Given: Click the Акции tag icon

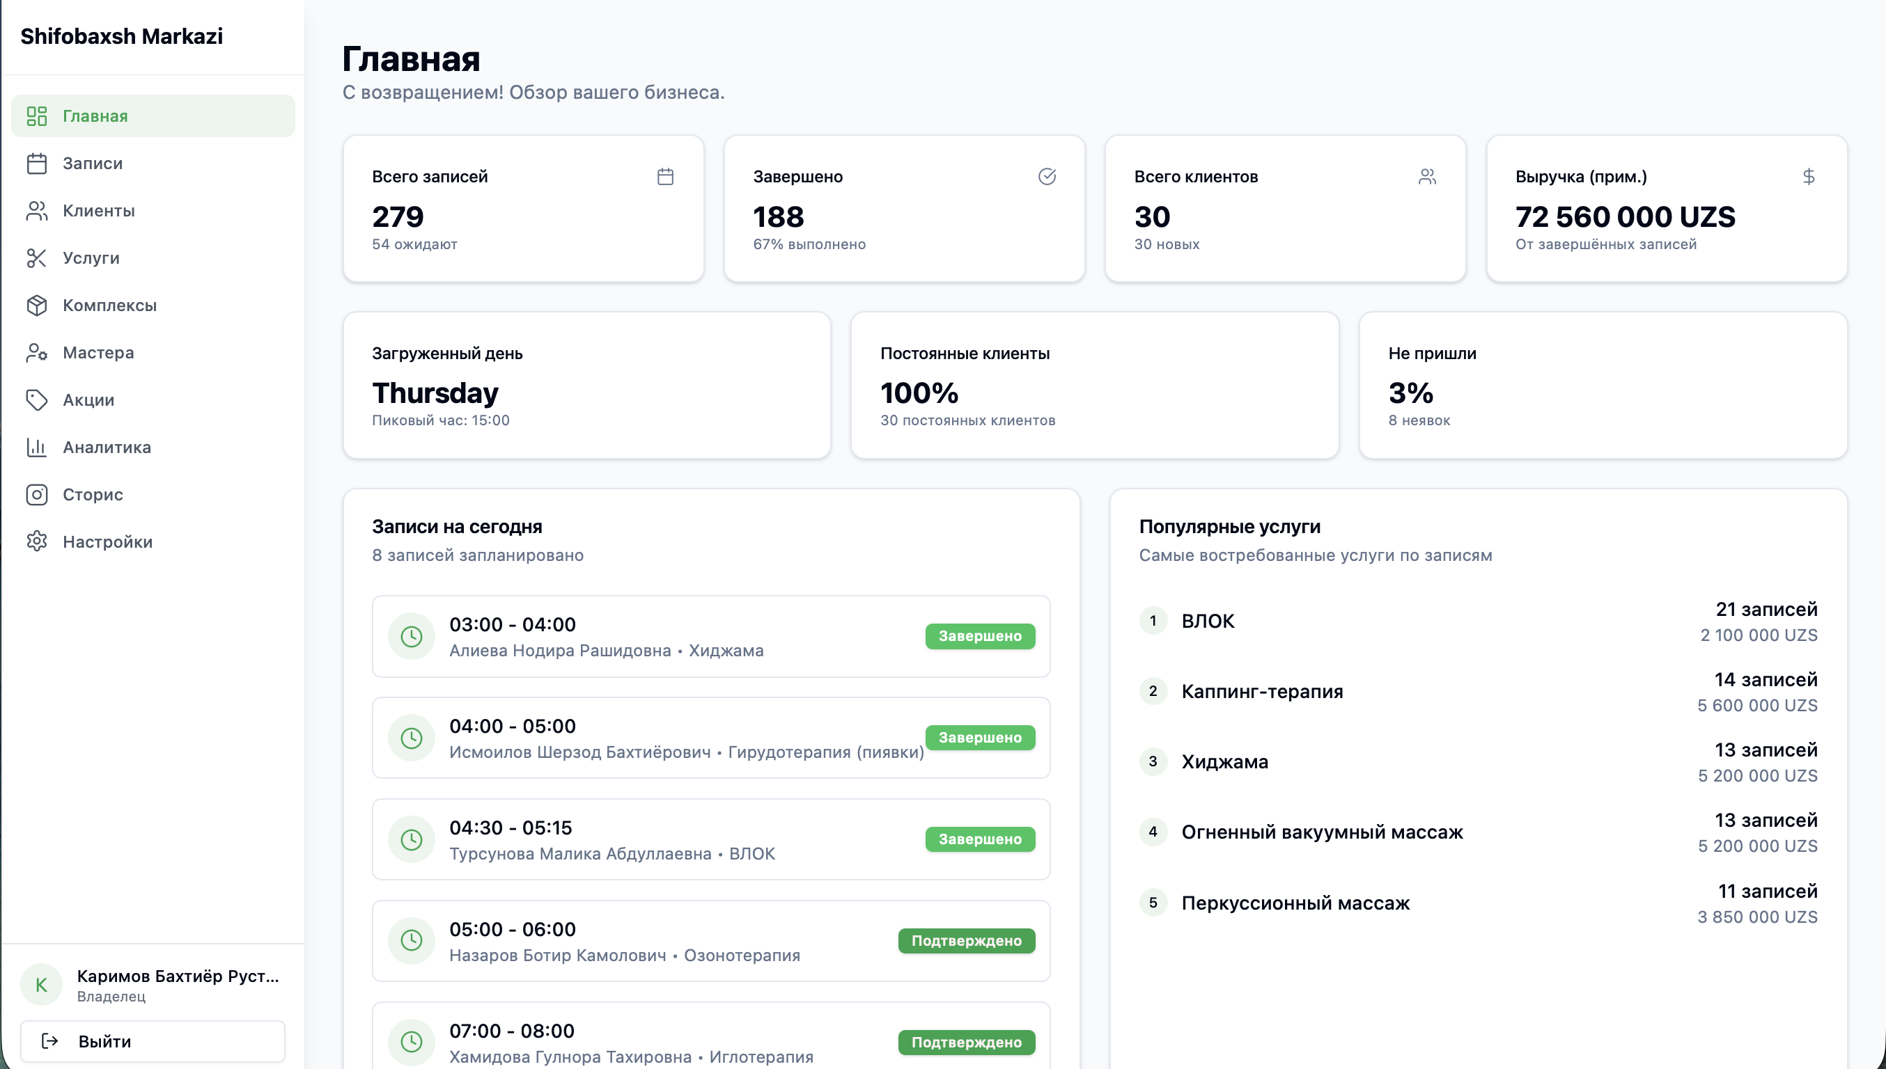Looking at the screenshot, I should coord(37,399).
